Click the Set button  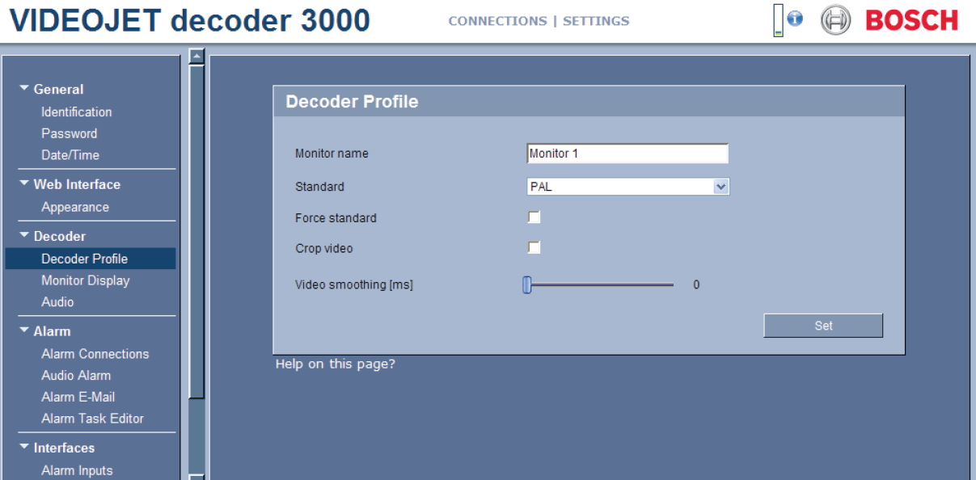pos(823,326)
